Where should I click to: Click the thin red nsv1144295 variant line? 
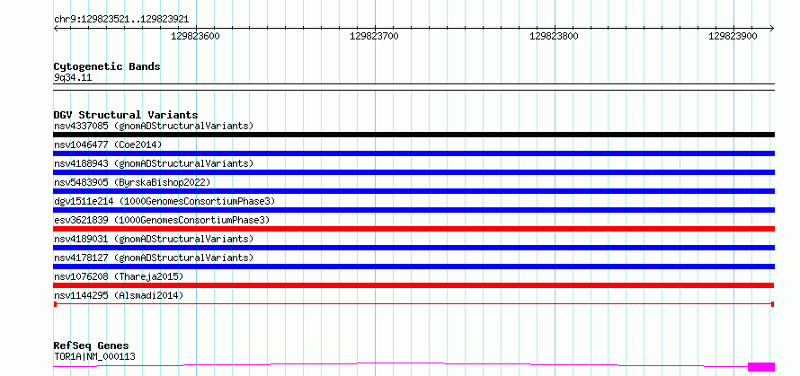click(413, 304)
